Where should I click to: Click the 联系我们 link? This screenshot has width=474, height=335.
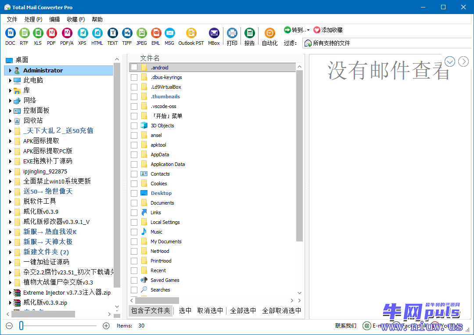346,326
